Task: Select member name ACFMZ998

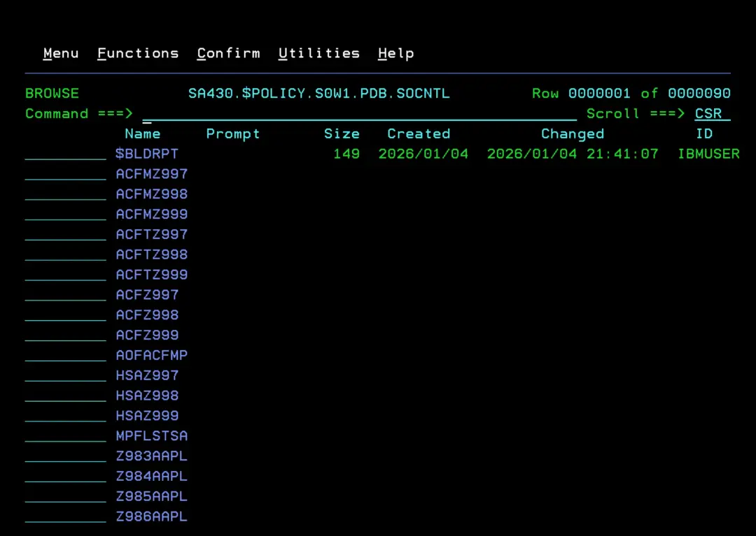Action: point(151,194)
